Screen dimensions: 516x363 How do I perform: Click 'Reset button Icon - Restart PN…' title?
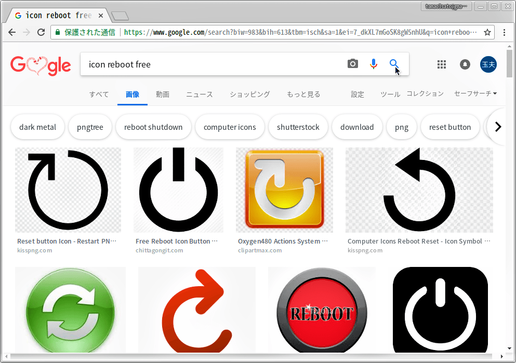(67, 241)
